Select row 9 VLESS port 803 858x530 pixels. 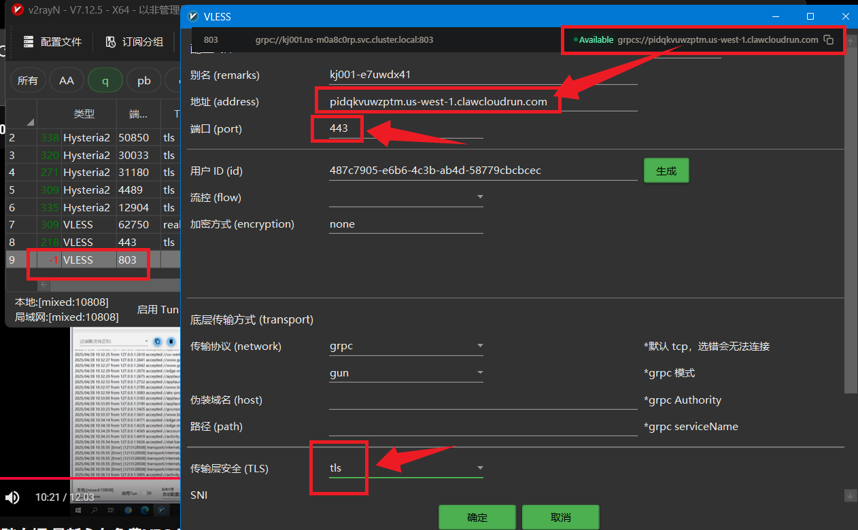click(x=93, y=260)
